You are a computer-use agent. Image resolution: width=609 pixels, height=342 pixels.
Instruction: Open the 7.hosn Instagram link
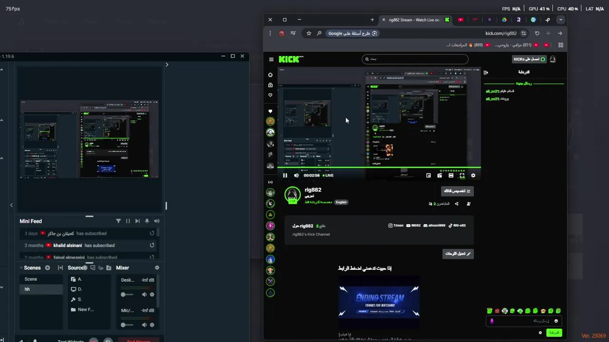[x=396, y=226]
